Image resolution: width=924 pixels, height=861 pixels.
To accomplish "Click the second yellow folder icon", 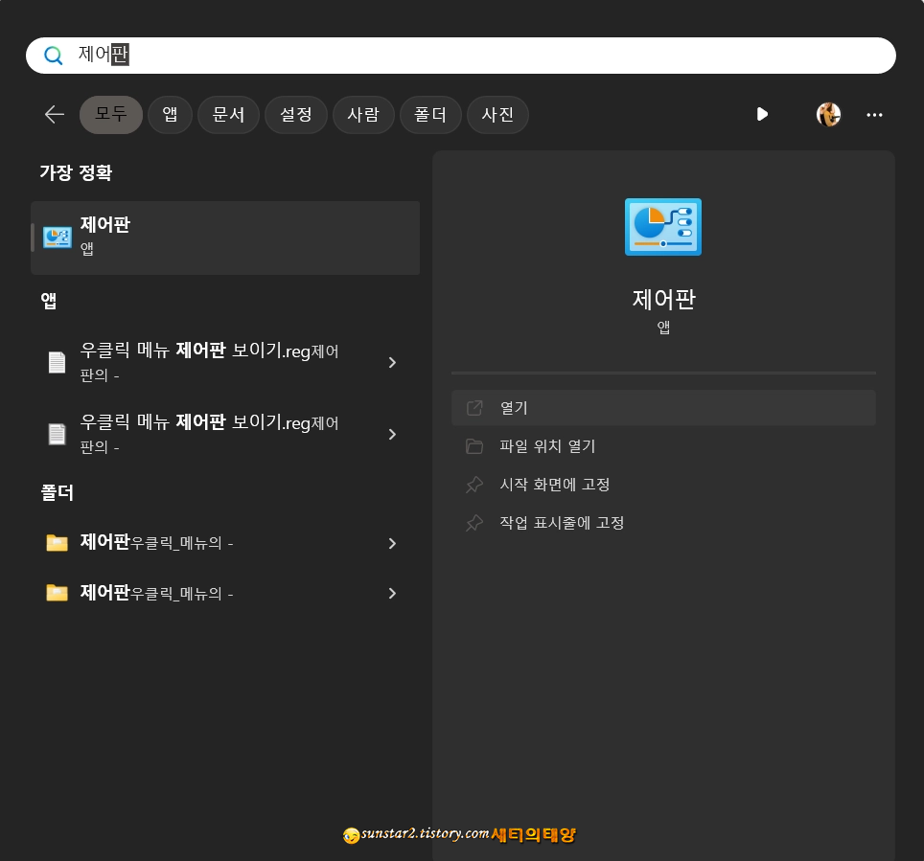I will (58, 593).
